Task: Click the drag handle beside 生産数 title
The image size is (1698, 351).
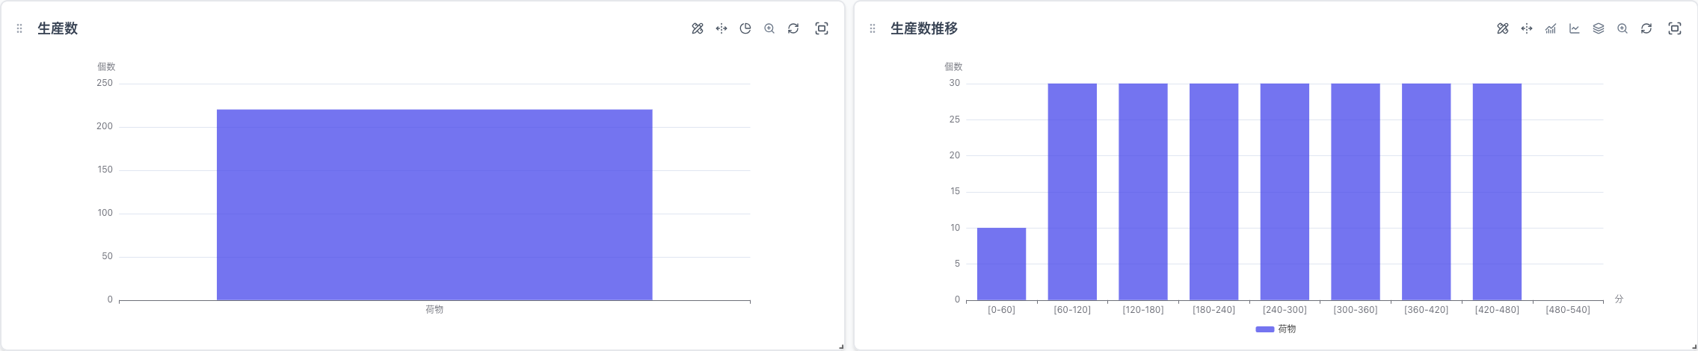Action: coord(19,28)
